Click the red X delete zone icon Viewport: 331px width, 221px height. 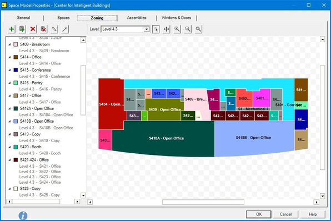click(x=33, y=29)
